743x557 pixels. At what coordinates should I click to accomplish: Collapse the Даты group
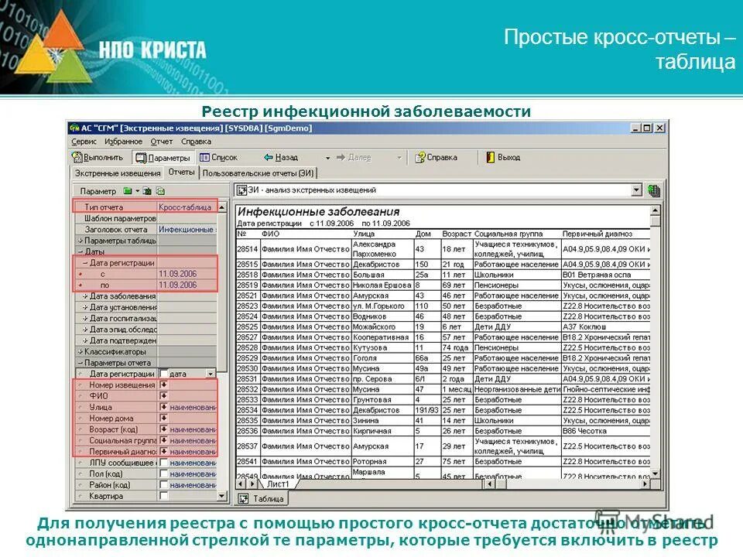pos(80,251)
